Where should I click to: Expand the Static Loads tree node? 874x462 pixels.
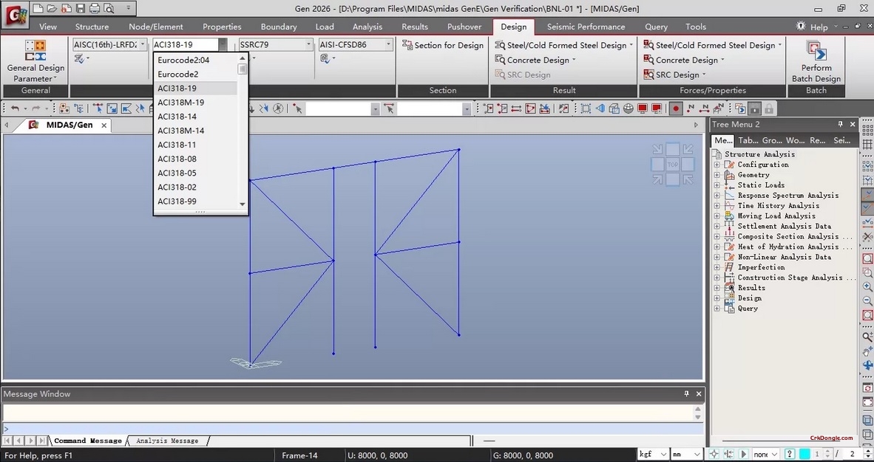717,185
